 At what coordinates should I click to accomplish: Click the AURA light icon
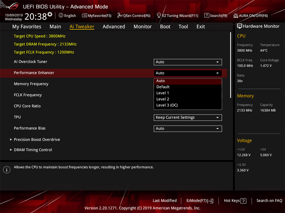pos(236,15)
